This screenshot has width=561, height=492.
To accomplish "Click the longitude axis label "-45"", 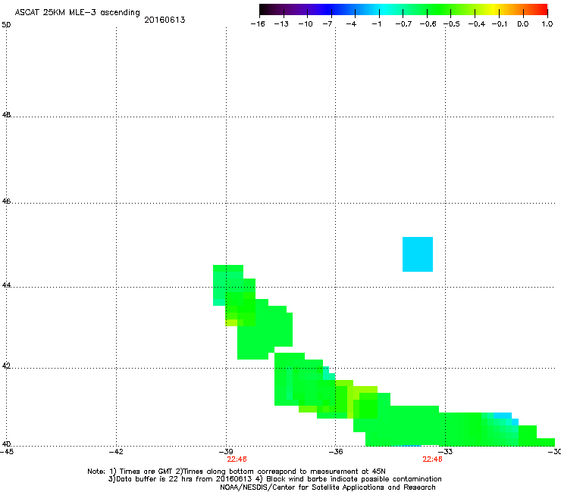I will click(7, 452).
